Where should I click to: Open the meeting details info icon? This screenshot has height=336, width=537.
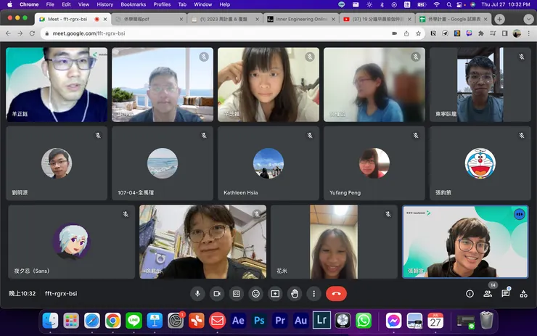pos(470,293)
